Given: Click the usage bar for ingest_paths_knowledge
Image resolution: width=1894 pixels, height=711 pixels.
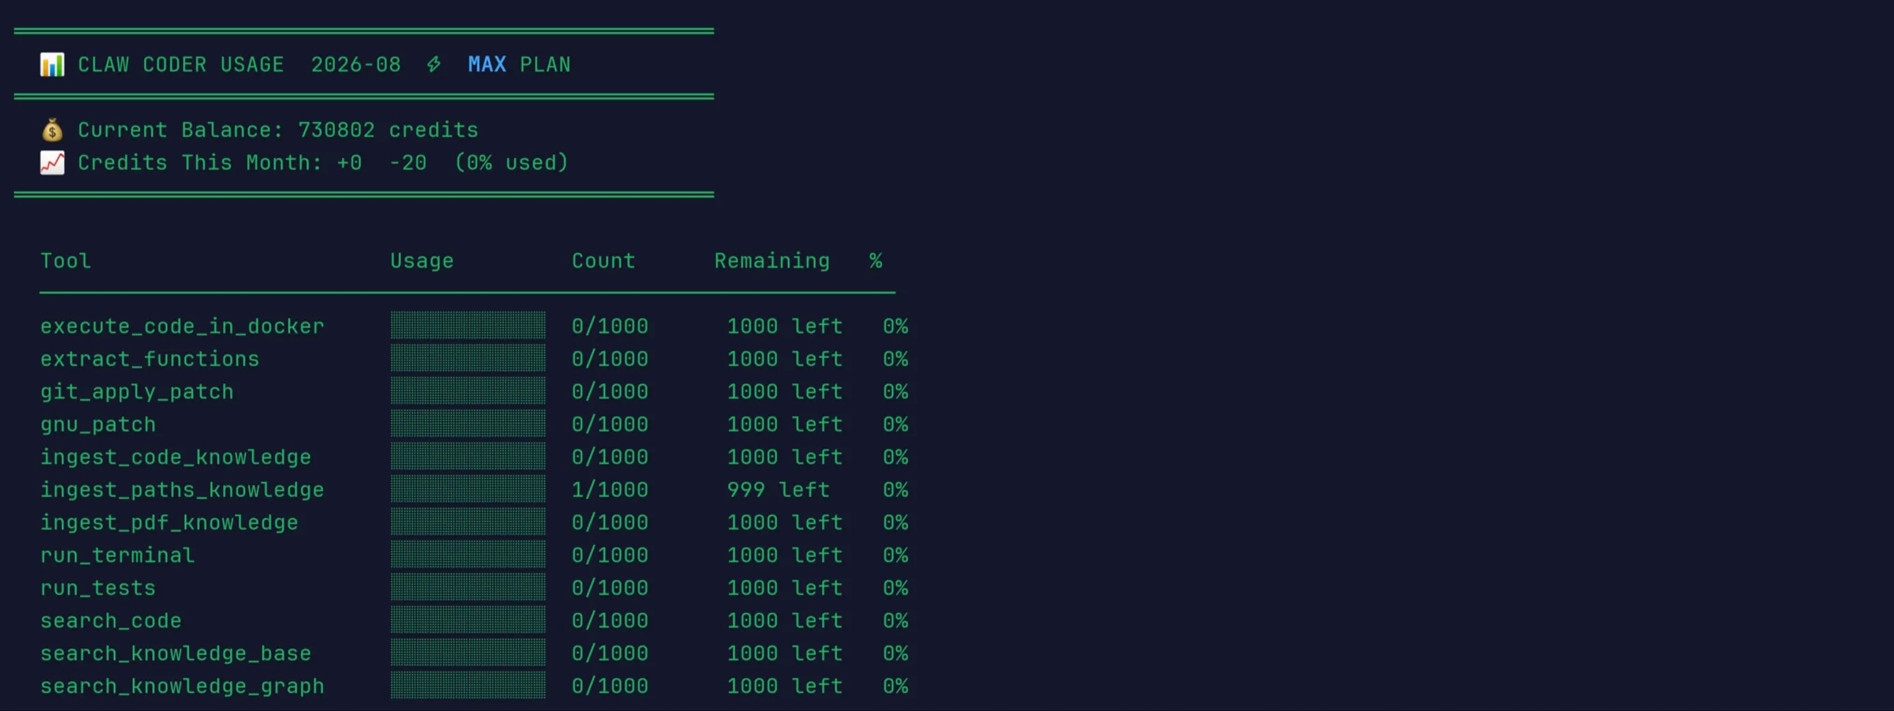Looking at the screenshot, I should tap(467, 489).
